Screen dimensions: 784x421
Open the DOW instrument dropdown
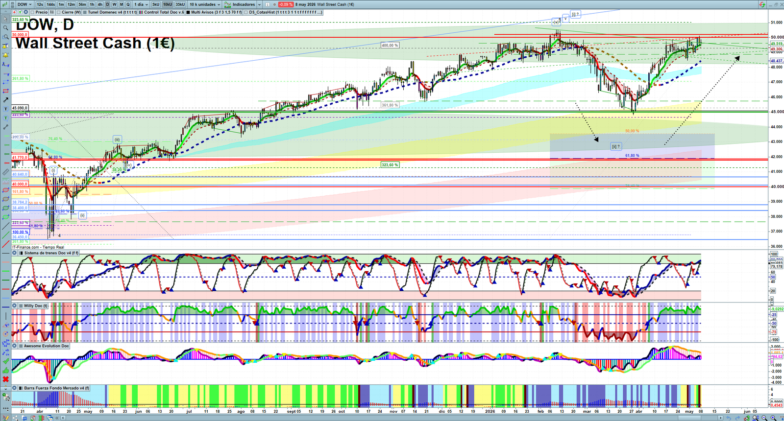coord(24,4)
